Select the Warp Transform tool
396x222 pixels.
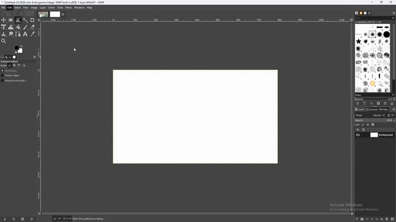(x=11, y=27)
